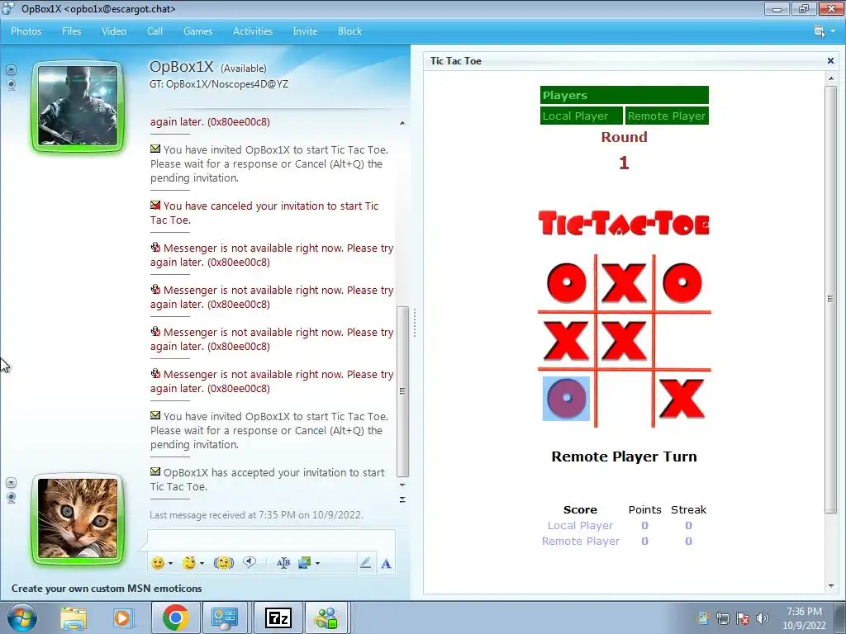Open the Windows Start menu

tap(22, 617)
